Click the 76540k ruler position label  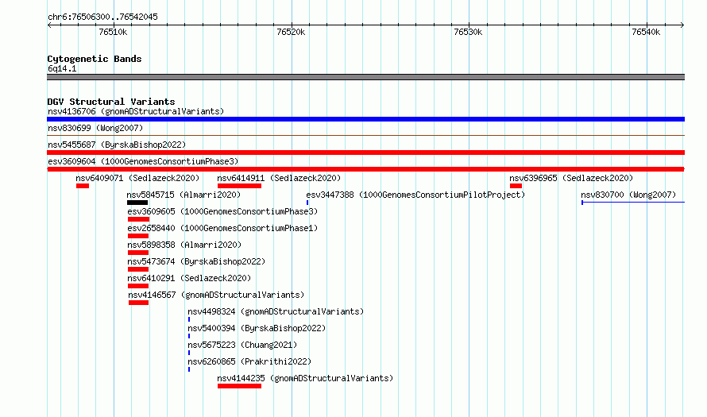pyautogui.click(x=646, y=32)
